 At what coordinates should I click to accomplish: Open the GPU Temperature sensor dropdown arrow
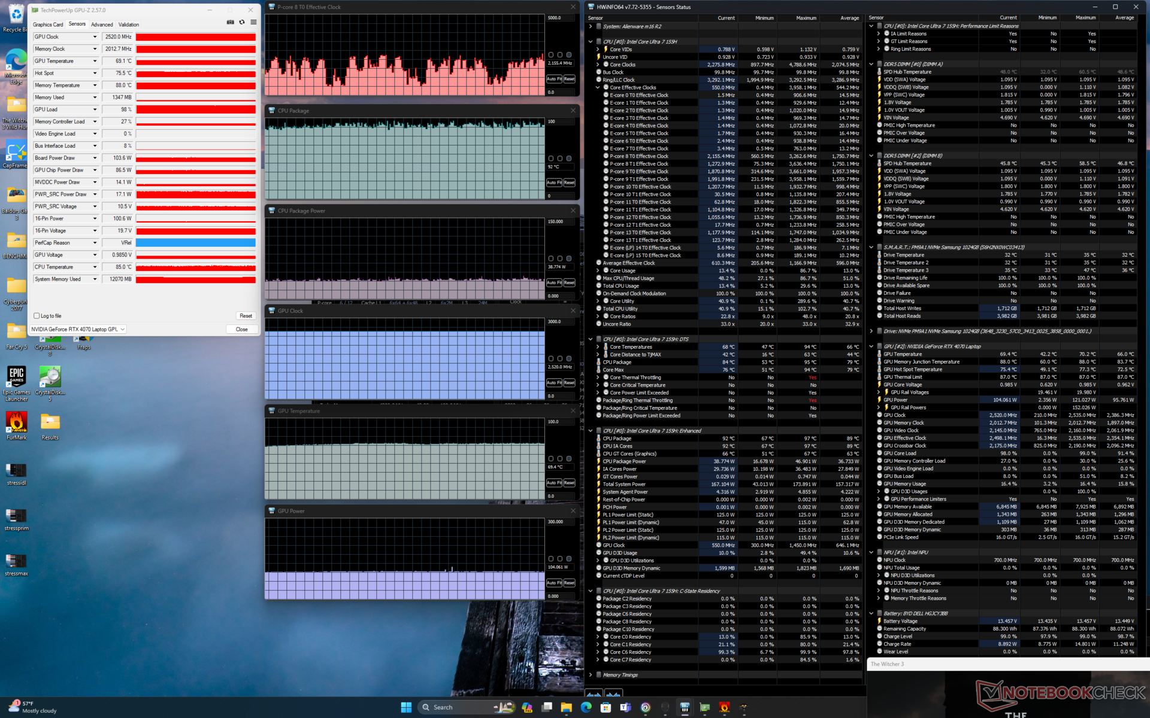[95, 61]
